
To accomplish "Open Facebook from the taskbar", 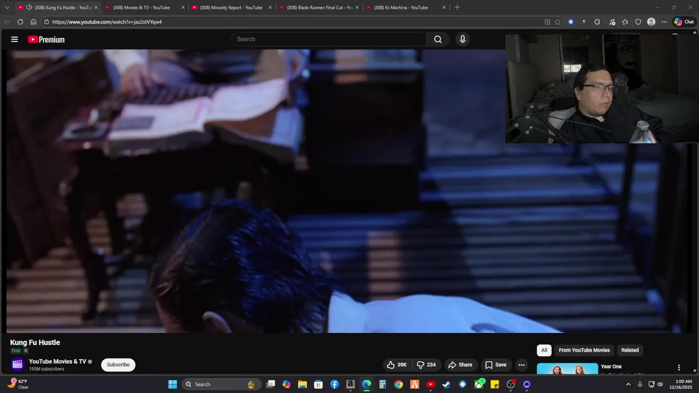I will pos(334,384).
